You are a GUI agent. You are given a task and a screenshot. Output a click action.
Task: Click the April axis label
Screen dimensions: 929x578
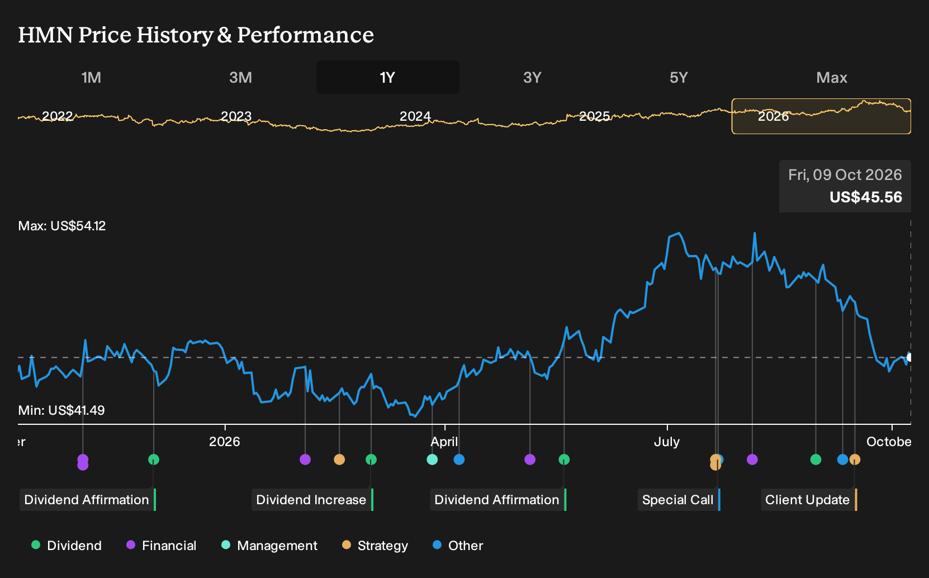444,442
